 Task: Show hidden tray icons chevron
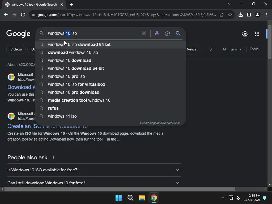pos(223,198)
